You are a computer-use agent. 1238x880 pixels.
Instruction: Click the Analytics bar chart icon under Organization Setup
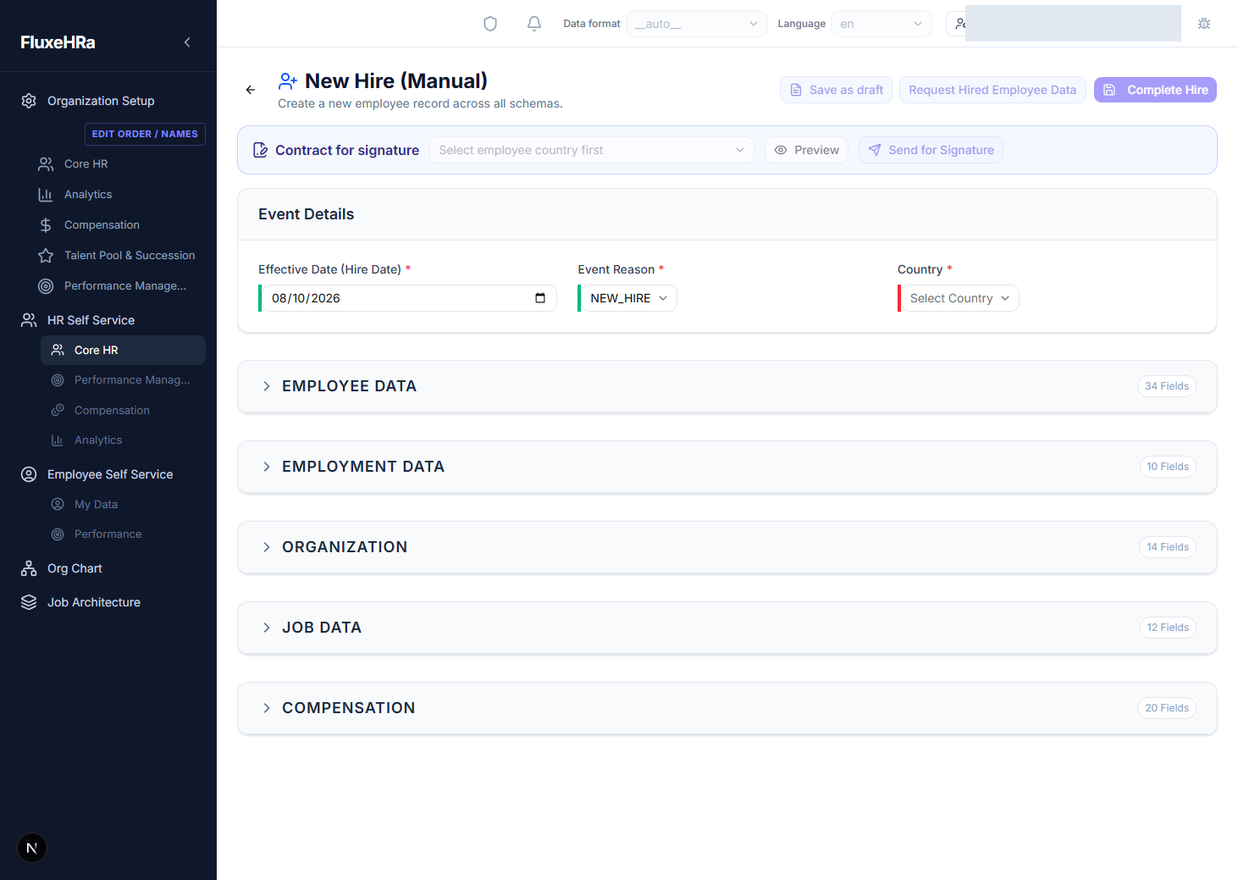click(46, 195)
